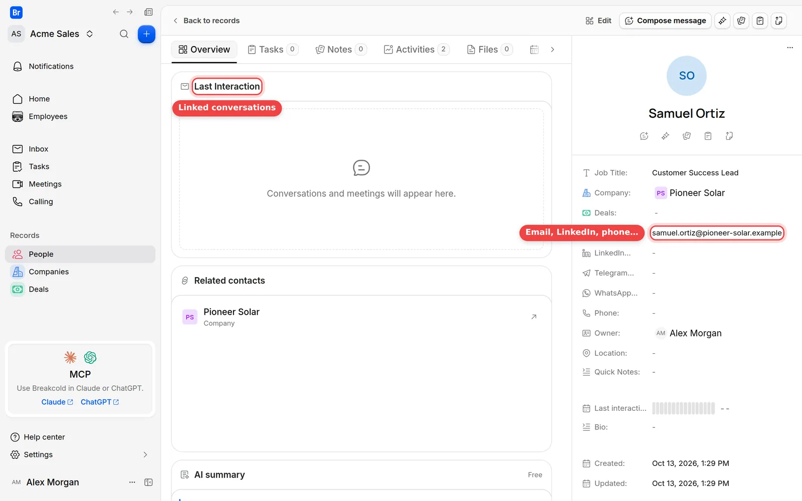The image size is (802, 501).
Task: Click the Breakcold Br logo
Action: tap(17, 13)
